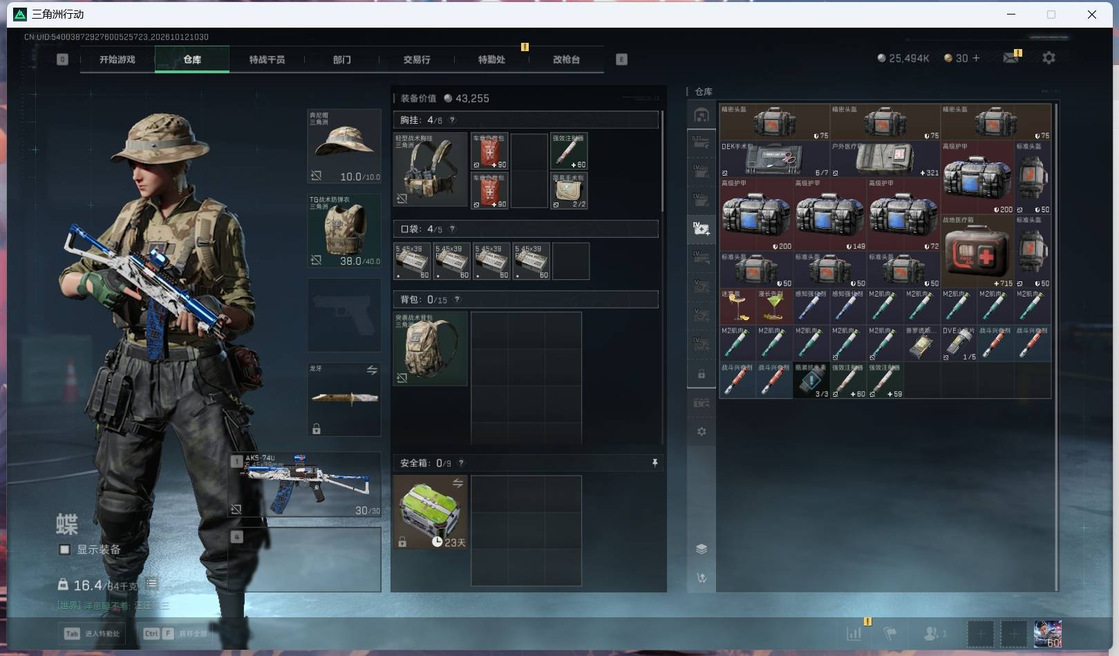Screen dimensions: 1119x656
Task: Click the 进入特勤处 button
Action: click(x=93, y=633)
